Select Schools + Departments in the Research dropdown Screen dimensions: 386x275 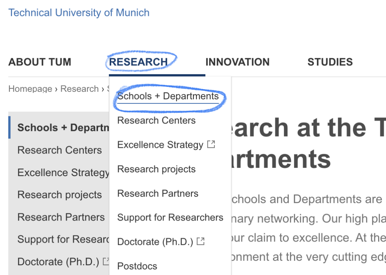click(168, 96)
